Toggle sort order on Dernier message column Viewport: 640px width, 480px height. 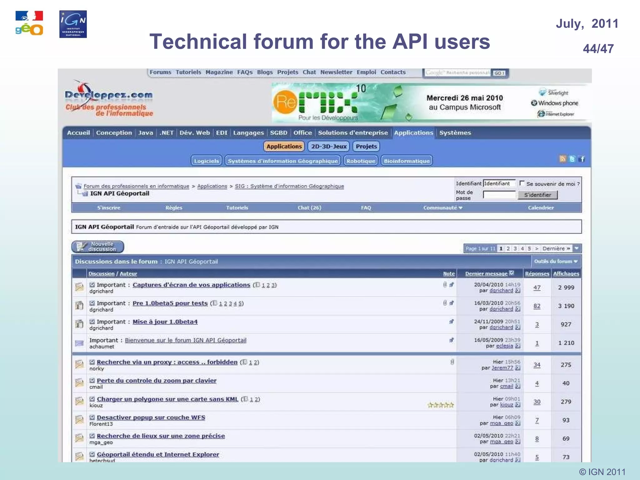tap(512, 273)
